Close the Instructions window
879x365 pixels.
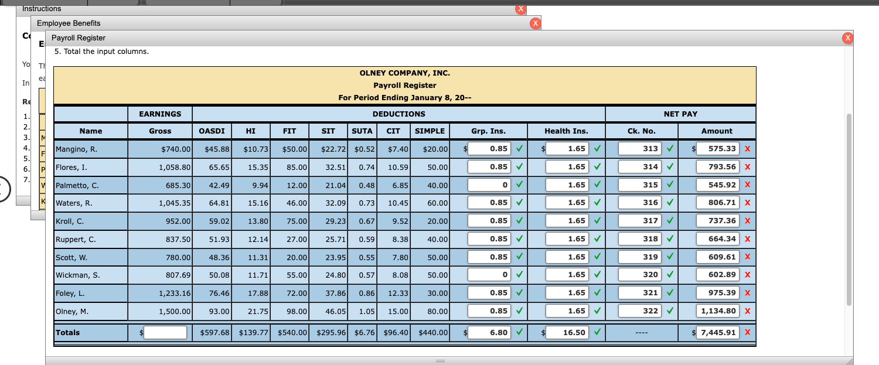[520, 9]
